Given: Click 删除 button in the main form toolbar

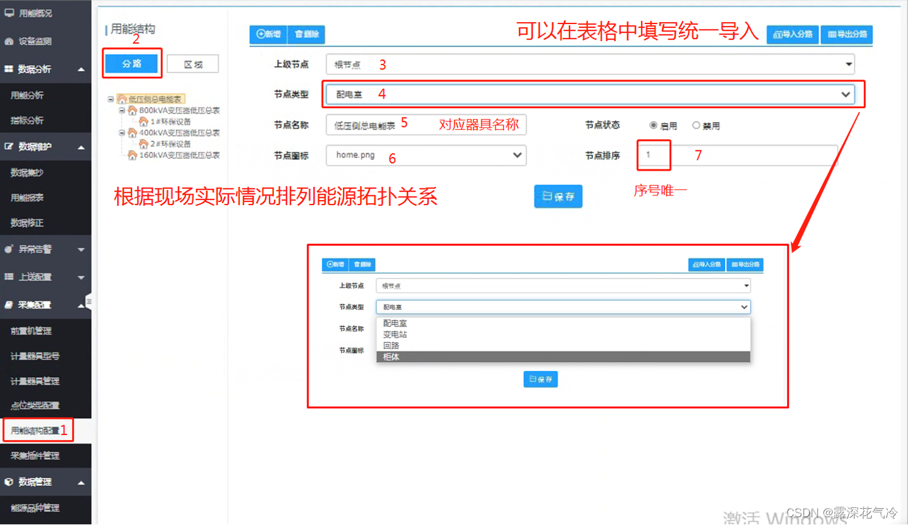Looking at the screenshot, I should (306, 35).
